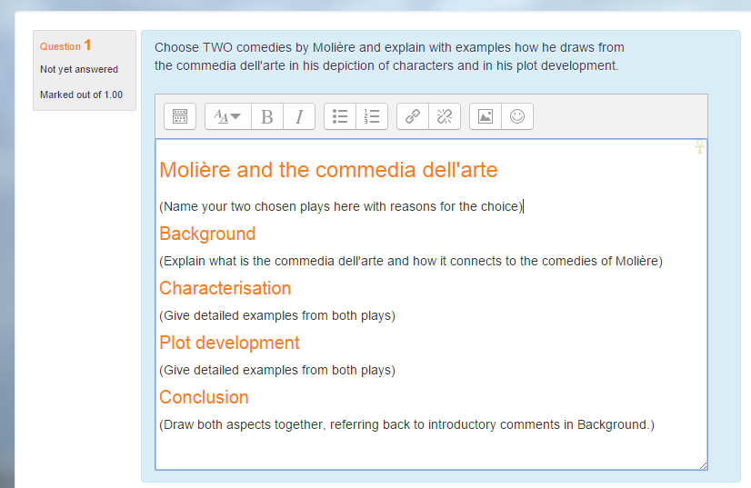Click the editor resize handle
This screenshot has width=751, height=488.
[x=703, y=465]
